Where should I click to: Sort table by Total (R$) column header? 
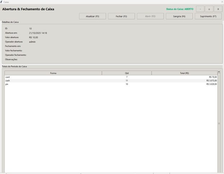click(184, 73)
